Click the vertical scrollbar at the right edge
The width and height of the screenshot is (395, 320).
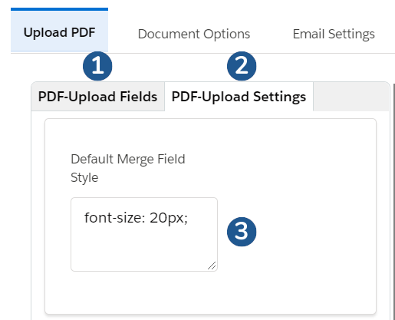pyautogui.click(x=393, y=202)
